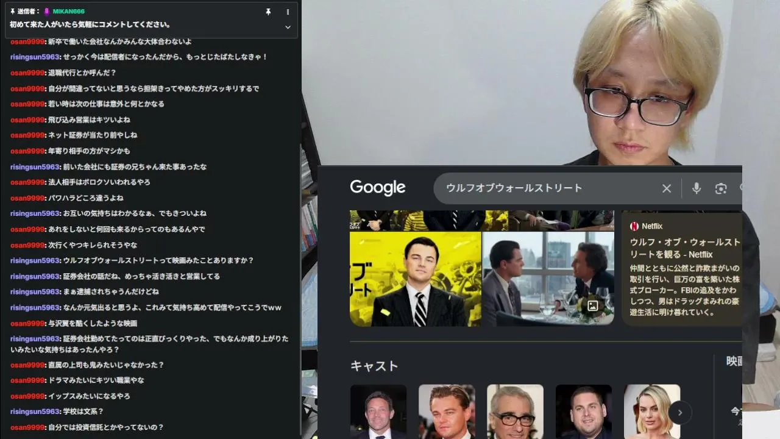This screenshot has height=439, width=780.
Task: Click chat message 自分が間違ってないと思うなら担架きってやめた方がスッキリするで
Action: [154, 88]
